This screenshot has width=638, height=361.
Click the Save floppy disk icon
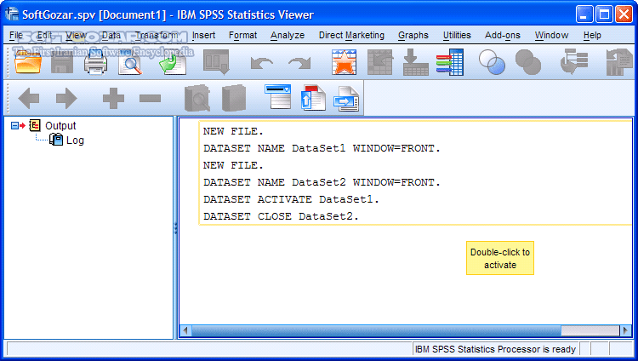[x=62, y=63]
